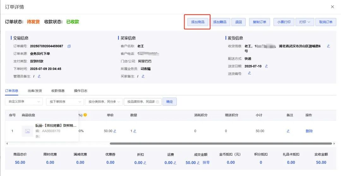This screenshot has width=341, height=176.
Task: Switch to the 出库/发货 tab
Action: click(35, 91)
